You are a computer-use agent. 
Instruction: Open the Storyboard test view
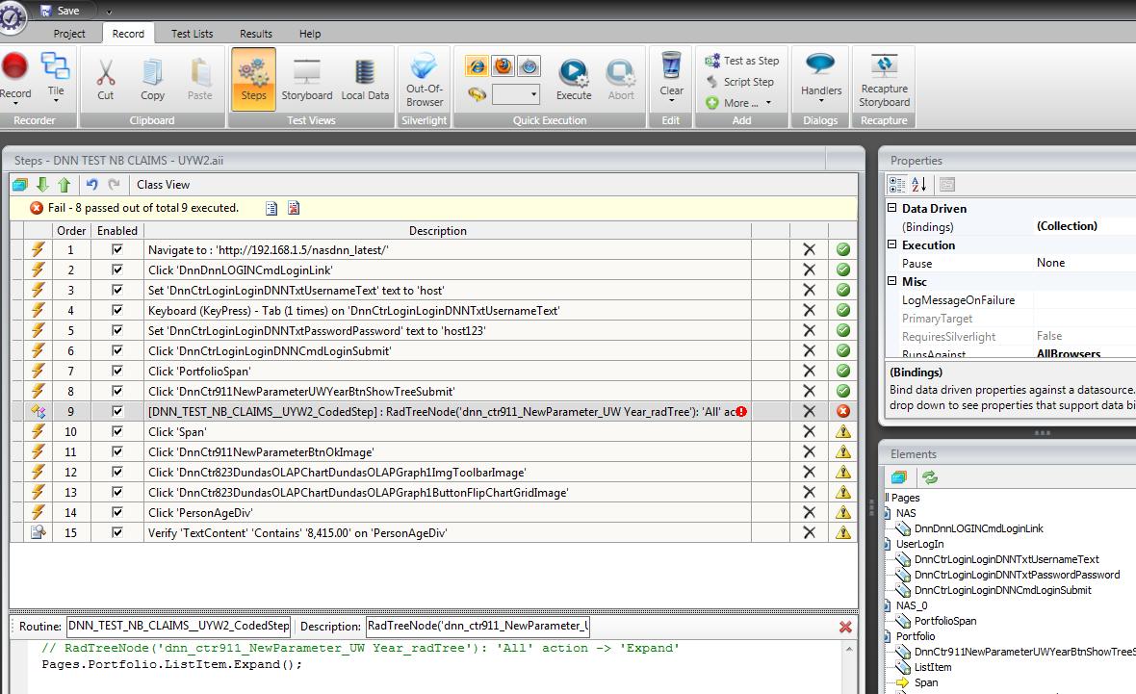[306, 80]
